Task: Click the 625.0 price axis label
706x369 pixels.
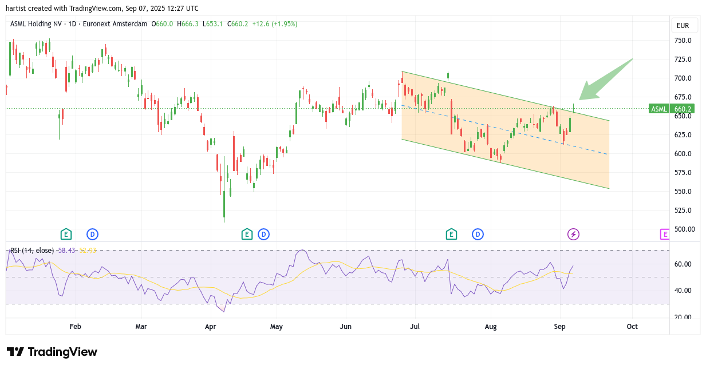Action: (683, 135)
